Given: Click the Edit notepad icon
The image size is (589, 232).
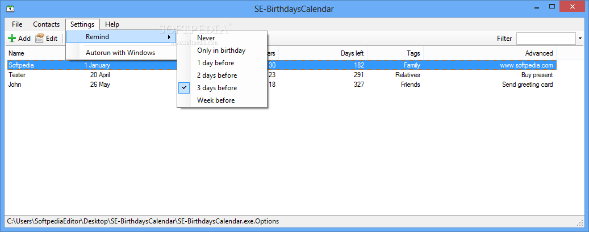Looking at the screenshot, I should 39,39.
